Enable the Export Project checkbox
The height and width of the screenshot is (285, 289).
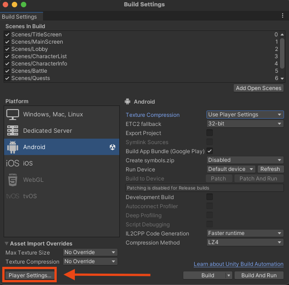pyautogui.click(x=210, y=133)
